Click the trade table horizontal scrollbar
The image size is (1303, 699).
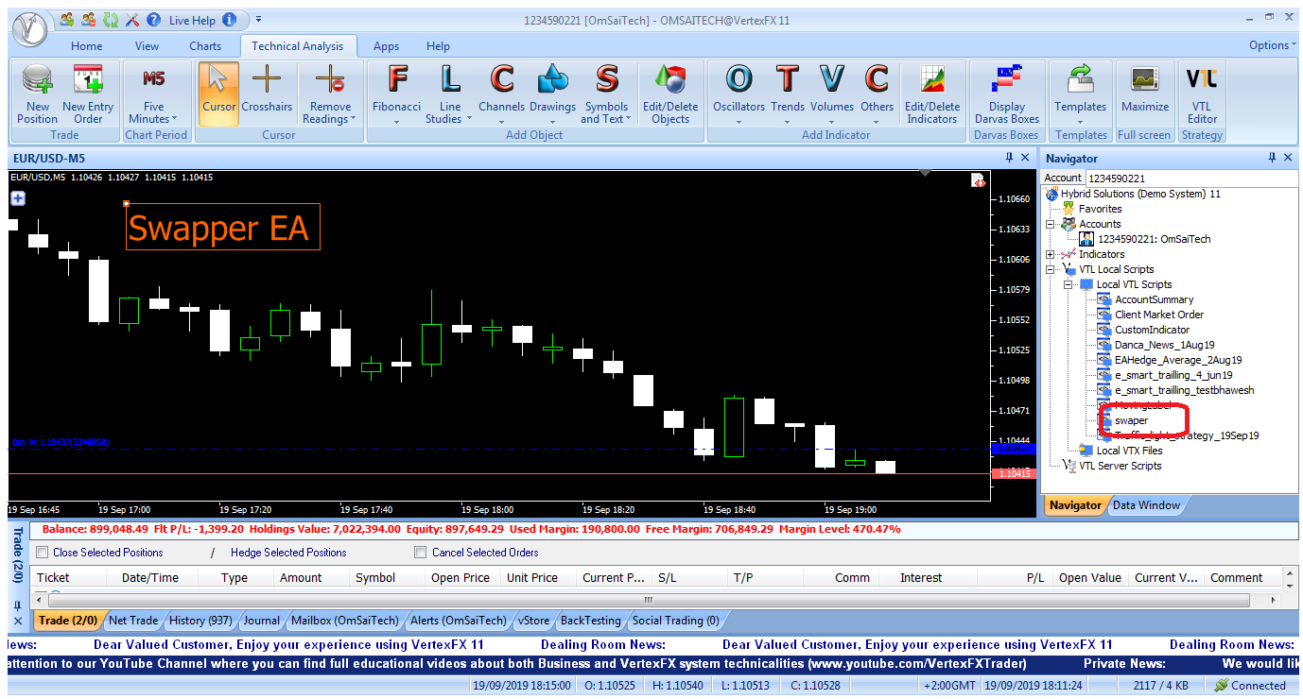click(x=649, y=600)
